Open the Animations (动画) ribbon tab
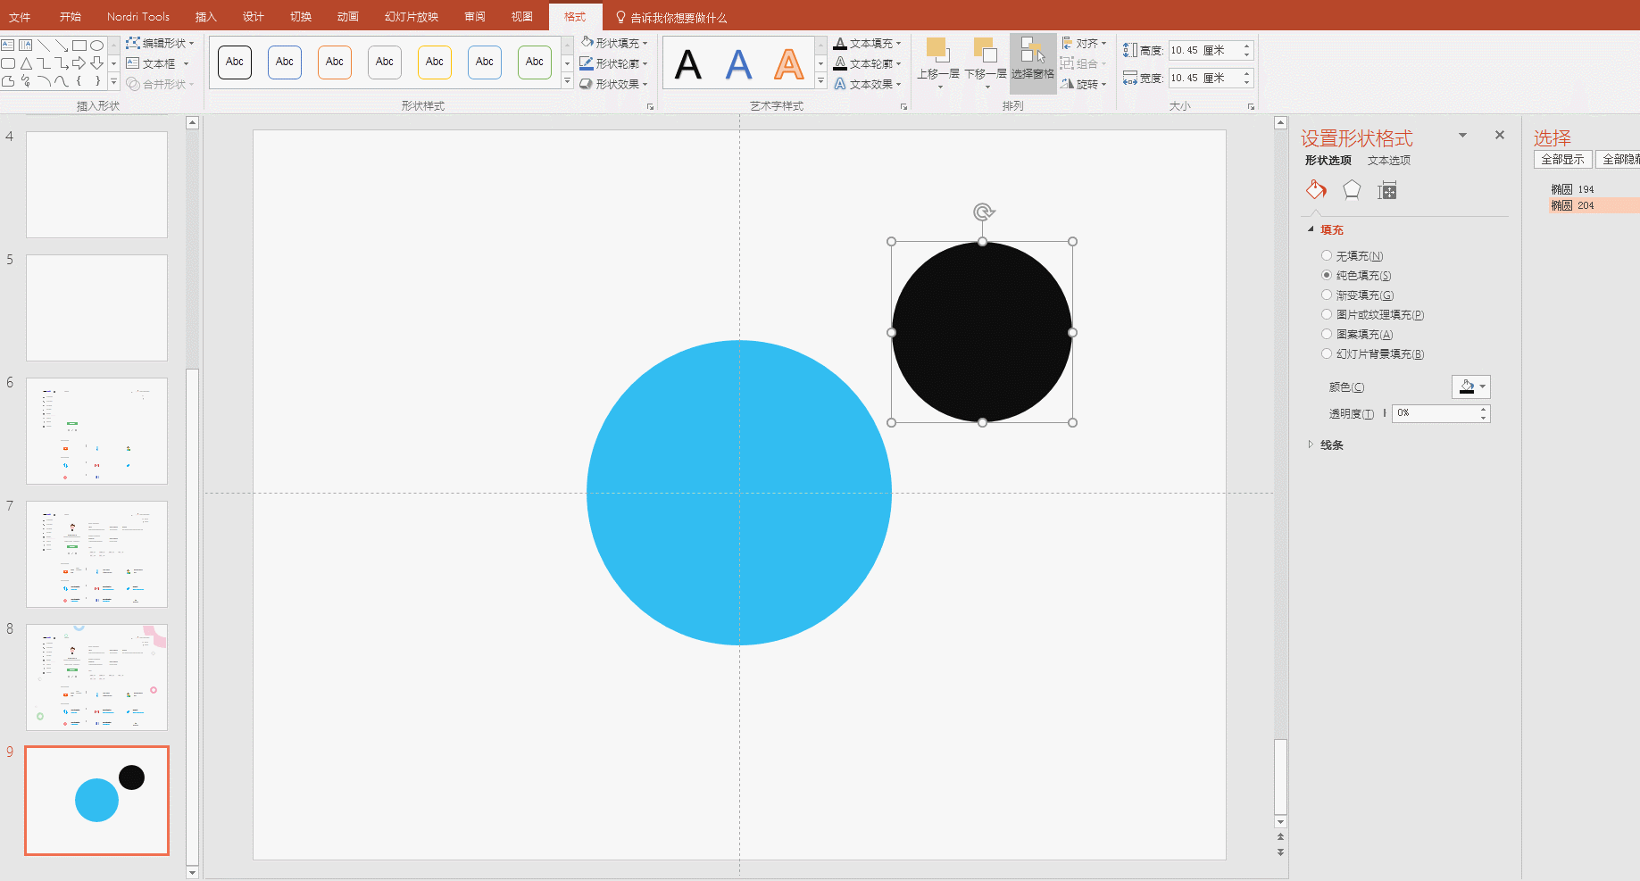The height and width of the screenshot is (881, 1640). tap(347, 17)
